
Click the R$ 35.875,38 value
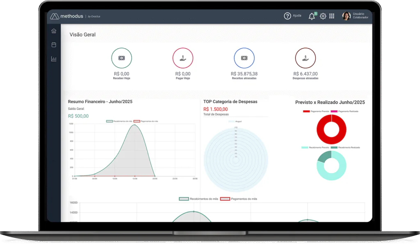click(244, 74)
